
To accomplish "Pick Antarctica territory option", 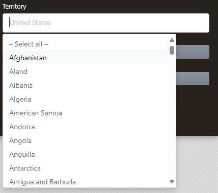I will coord(86,168).
